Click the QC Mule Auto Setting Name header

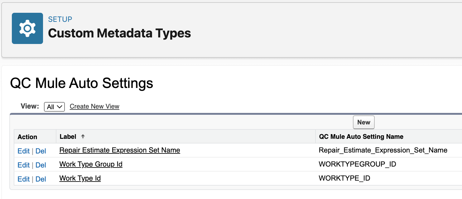361,137
